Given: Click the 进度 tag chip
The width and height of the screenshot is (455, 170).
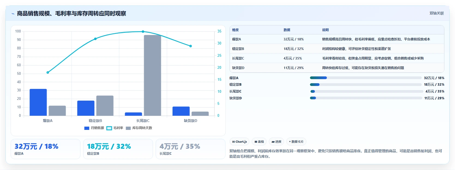Looking at the screenshot, I should 276,142.
